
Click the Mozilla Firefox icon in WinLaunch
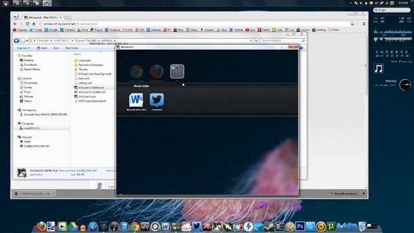[x=157, y=72]
